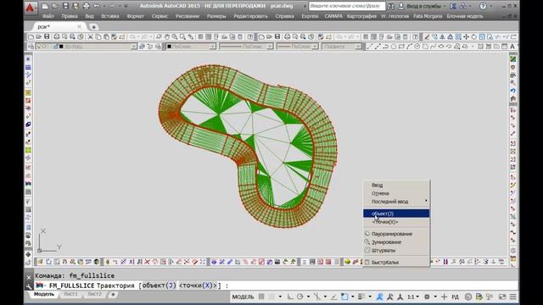Select the multiline Text A tool

point(512,47)
